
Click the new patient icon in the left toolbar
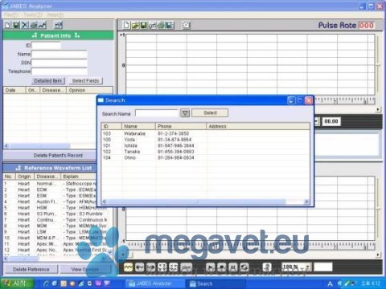tap(8, 26)
